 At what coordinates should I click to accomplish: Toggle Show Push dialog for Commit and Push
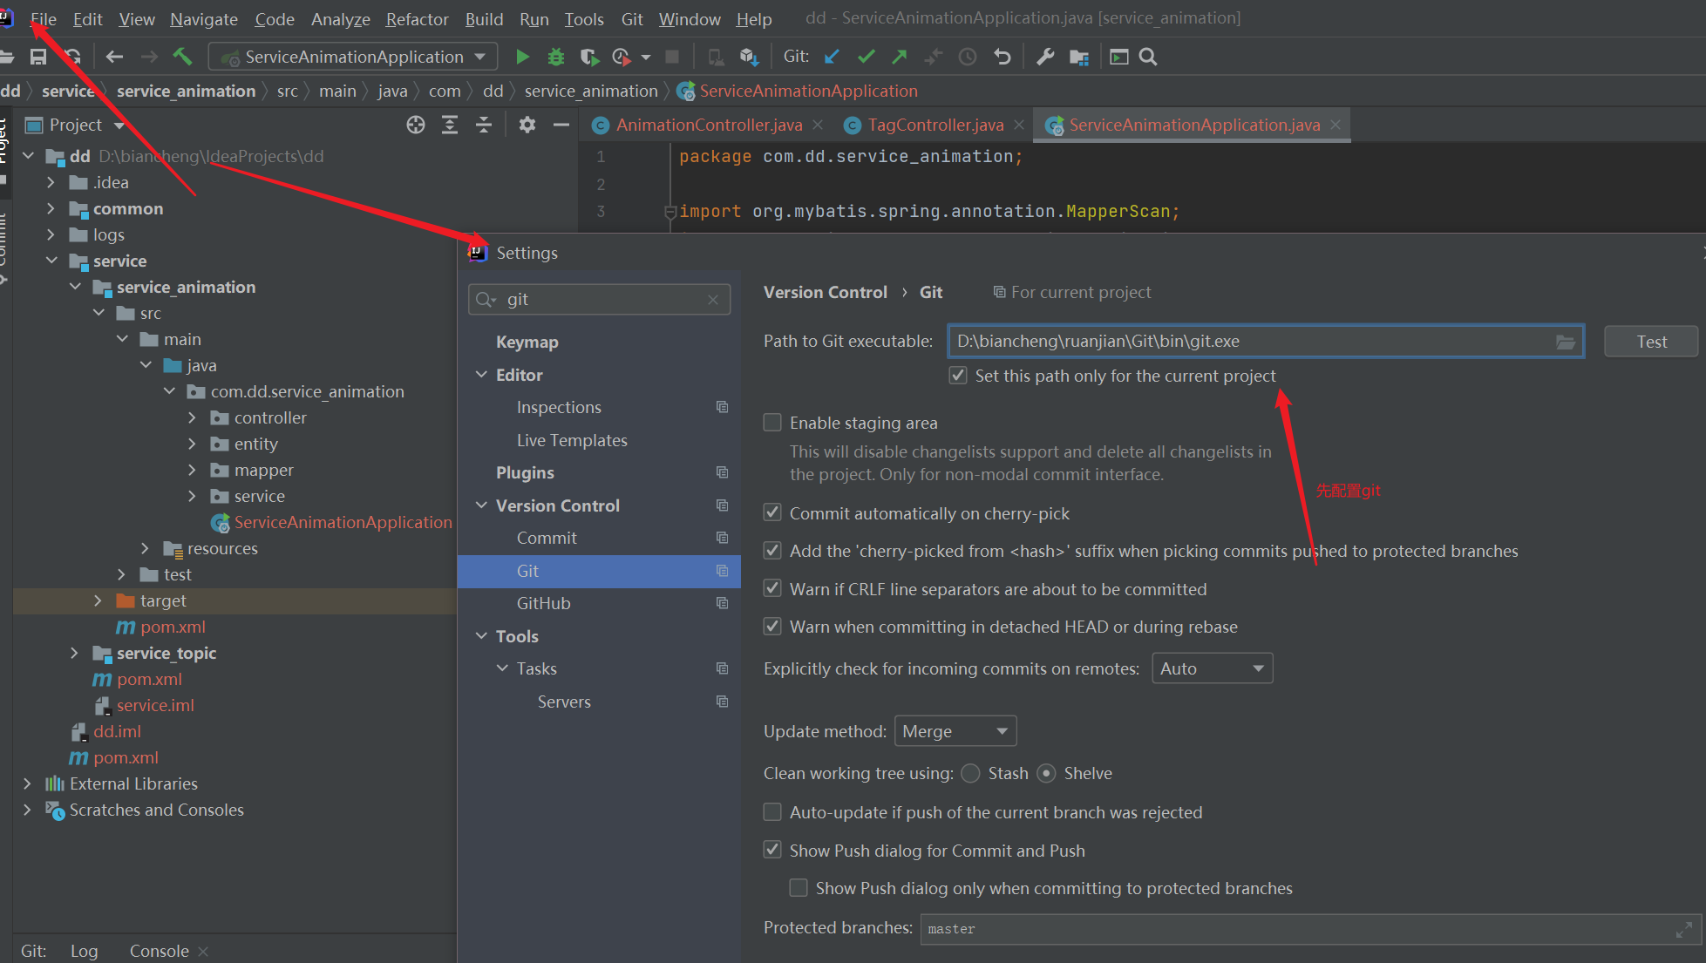click(x=772, y=851)
